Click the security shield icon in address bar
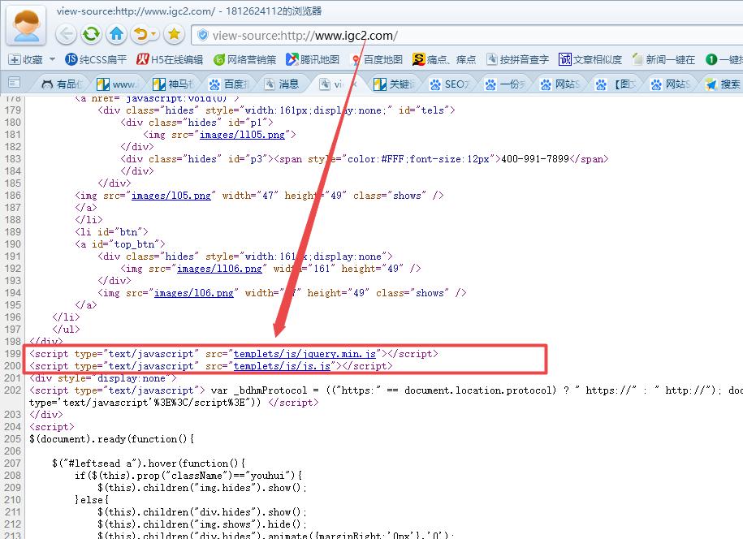Image resolution: width=743 pixels, height=539 pixels. pyautogui.click(x=202, y=35)
